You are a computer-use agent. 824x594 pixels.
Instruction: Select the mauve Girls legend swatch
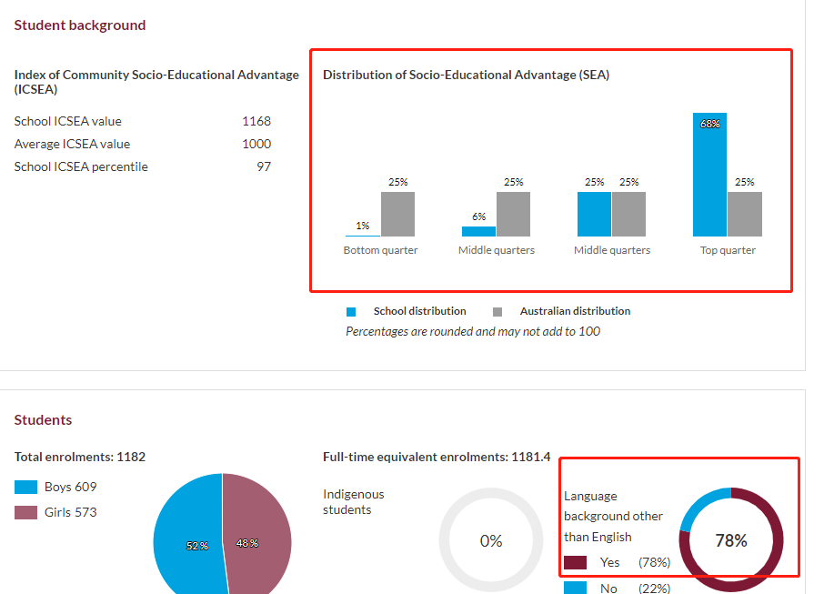tap(25, 513)
